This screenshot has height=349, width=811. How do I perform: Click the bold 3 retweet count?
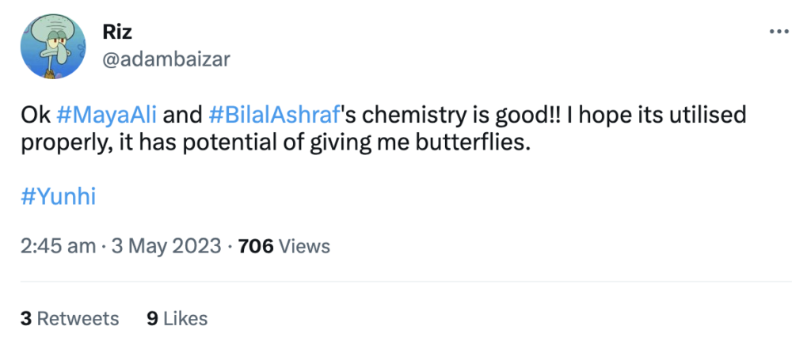[26, 319]
